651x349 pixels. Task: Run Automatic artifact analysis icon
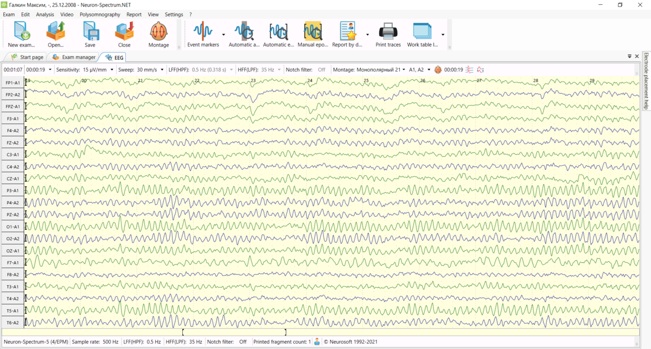click(244, 31)
